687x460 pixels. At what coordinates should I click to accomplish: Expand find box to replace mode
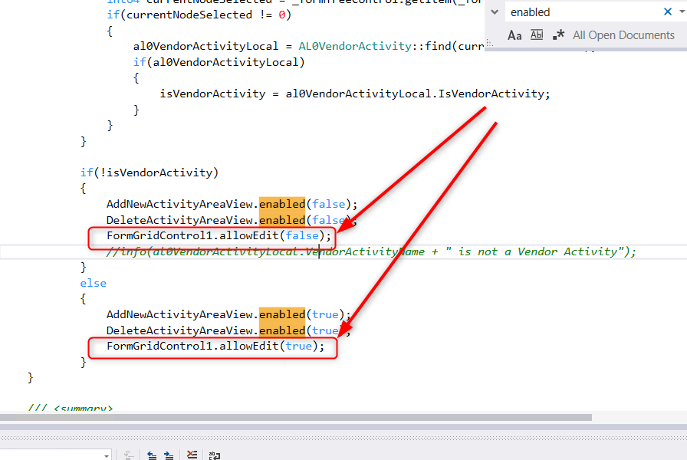click(495, 12)
